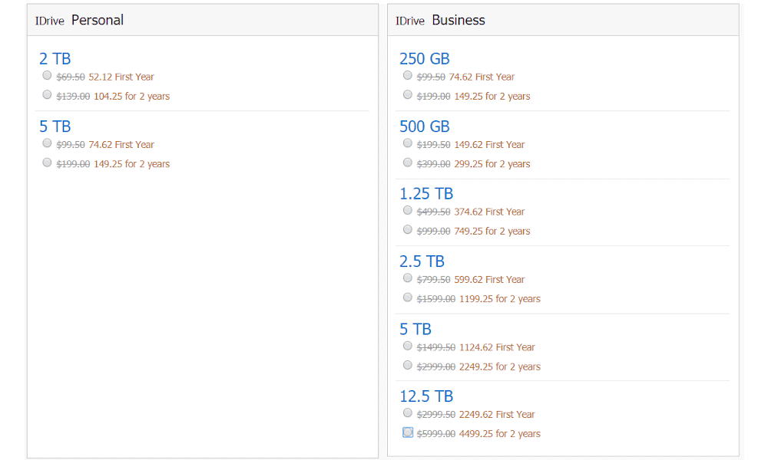Click '149.25 for 2 years' under Personal 5 TB

(x=132, y=164)
